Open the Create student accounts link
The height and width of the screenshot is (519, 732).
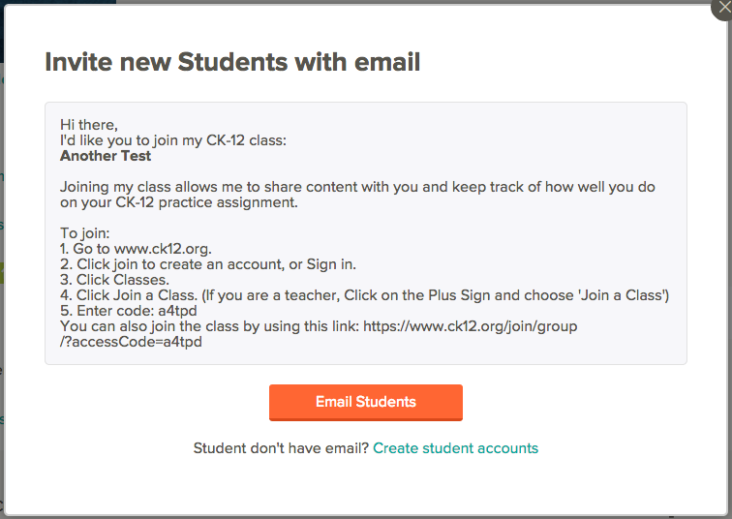(x=455, y=448)
